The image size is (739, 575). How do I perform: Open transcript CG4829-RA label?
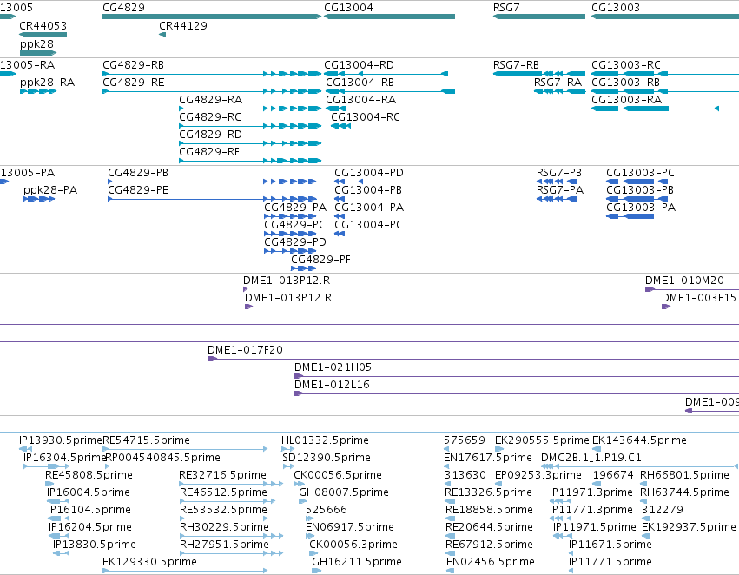[211, 99]
